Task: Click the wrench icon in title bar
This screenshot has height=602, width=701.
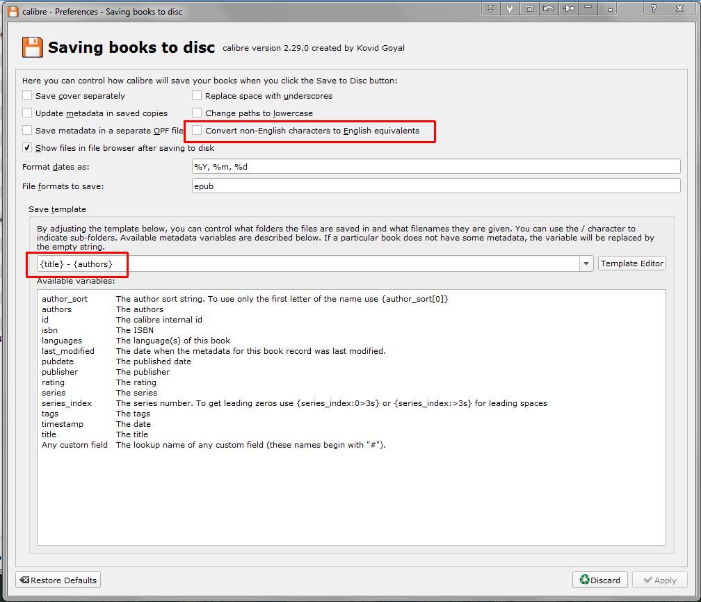Action: click(510, 9)
